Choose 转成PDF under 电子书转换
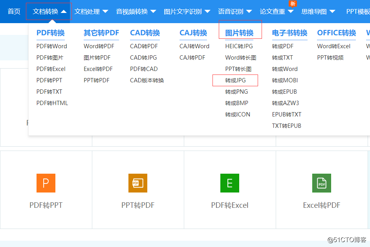370x247 pixels. (x=283, y=46)
